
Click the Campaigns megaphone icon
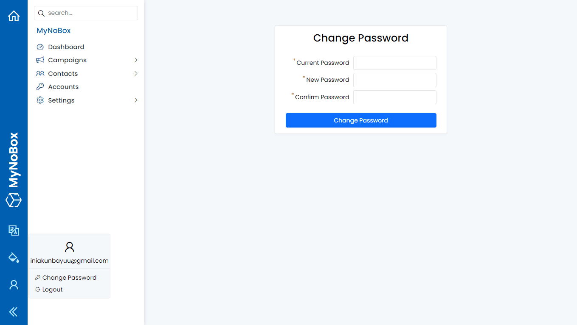click(40, 60)
